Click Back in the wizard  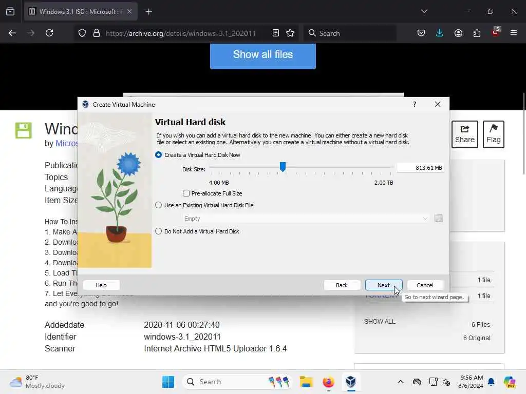click(342, 285)
